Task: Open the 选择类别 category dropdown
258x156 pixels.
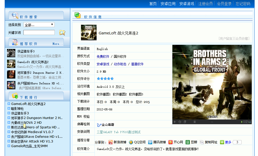Action: (39, 25)
